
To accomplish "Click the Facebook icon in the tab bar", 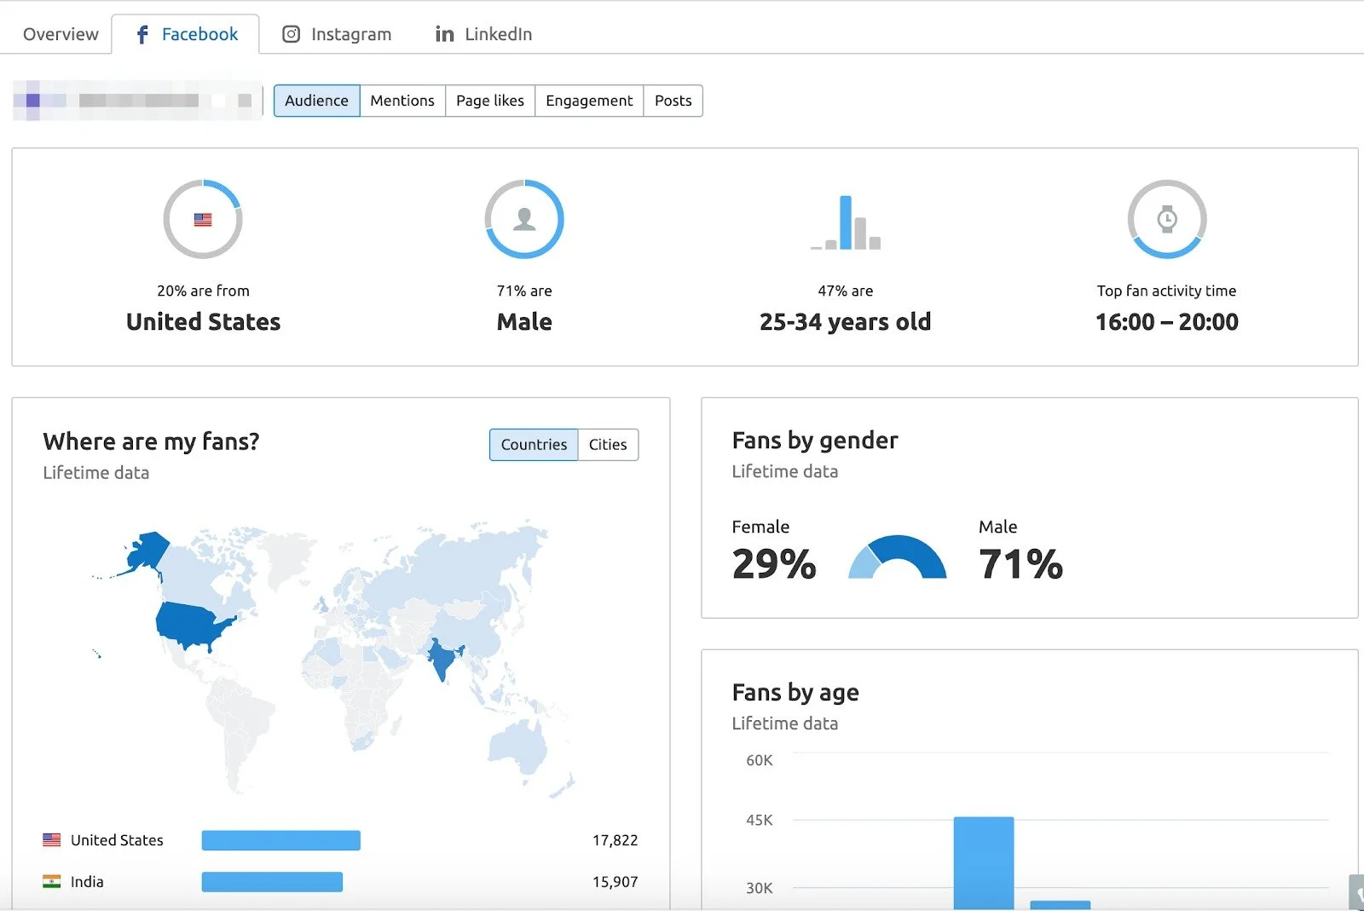I will tap(142, 34).
